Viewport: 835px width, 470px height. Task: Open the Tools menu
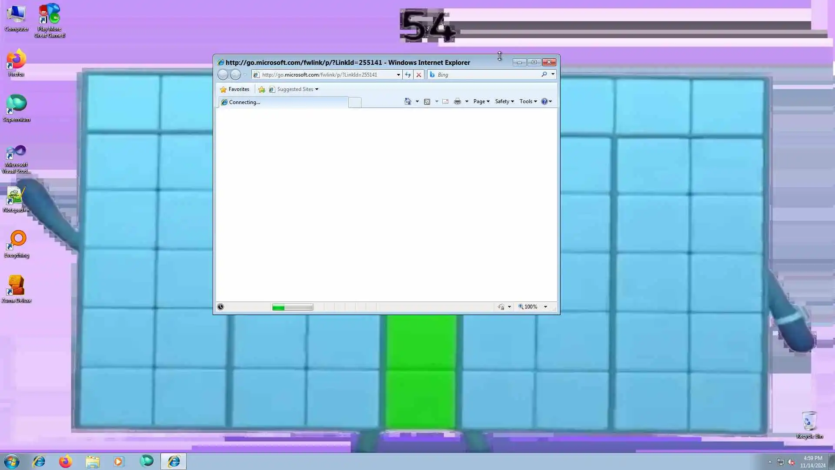coord(528,101)
